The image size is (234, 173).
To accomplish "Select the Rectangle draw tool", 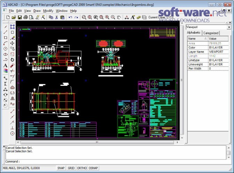I will pyautogui.click(x=5, y=38).
